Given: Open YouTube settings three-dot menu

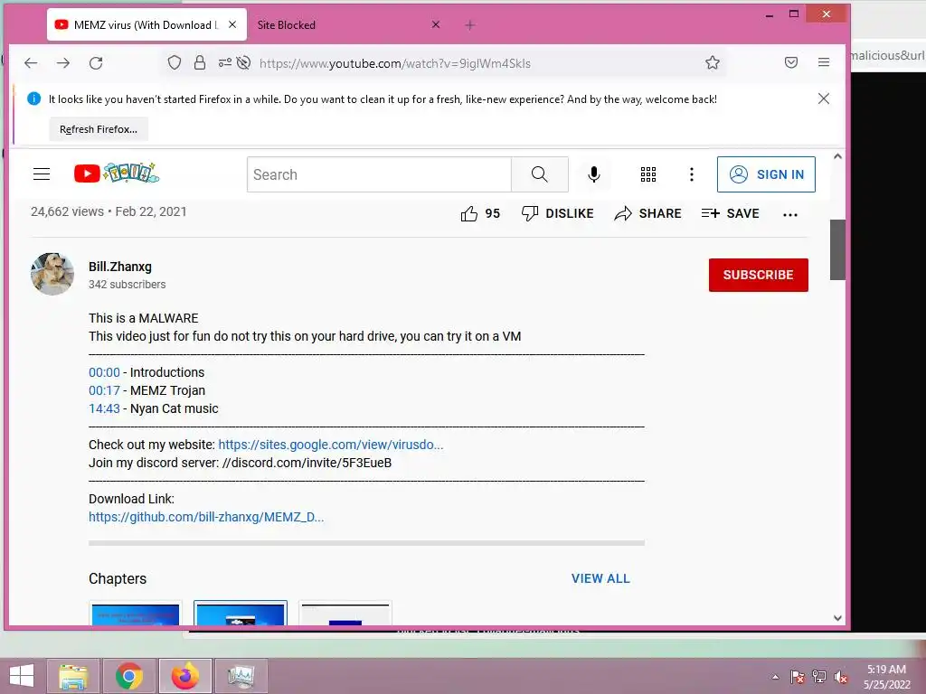Looking at the screenshot, I should coord(692,174).
